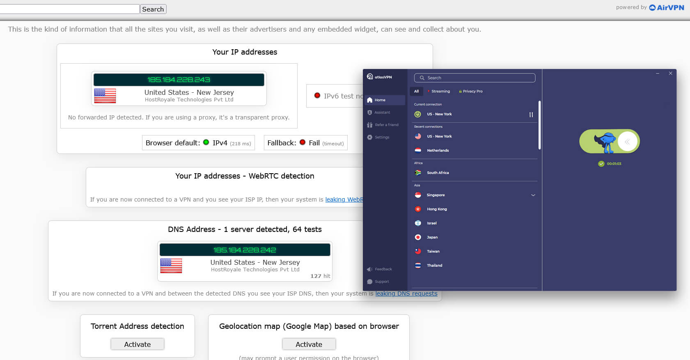Click the connection timer 00:01:03
This screenshot has height=360, width=690.
tap(614, 164)
